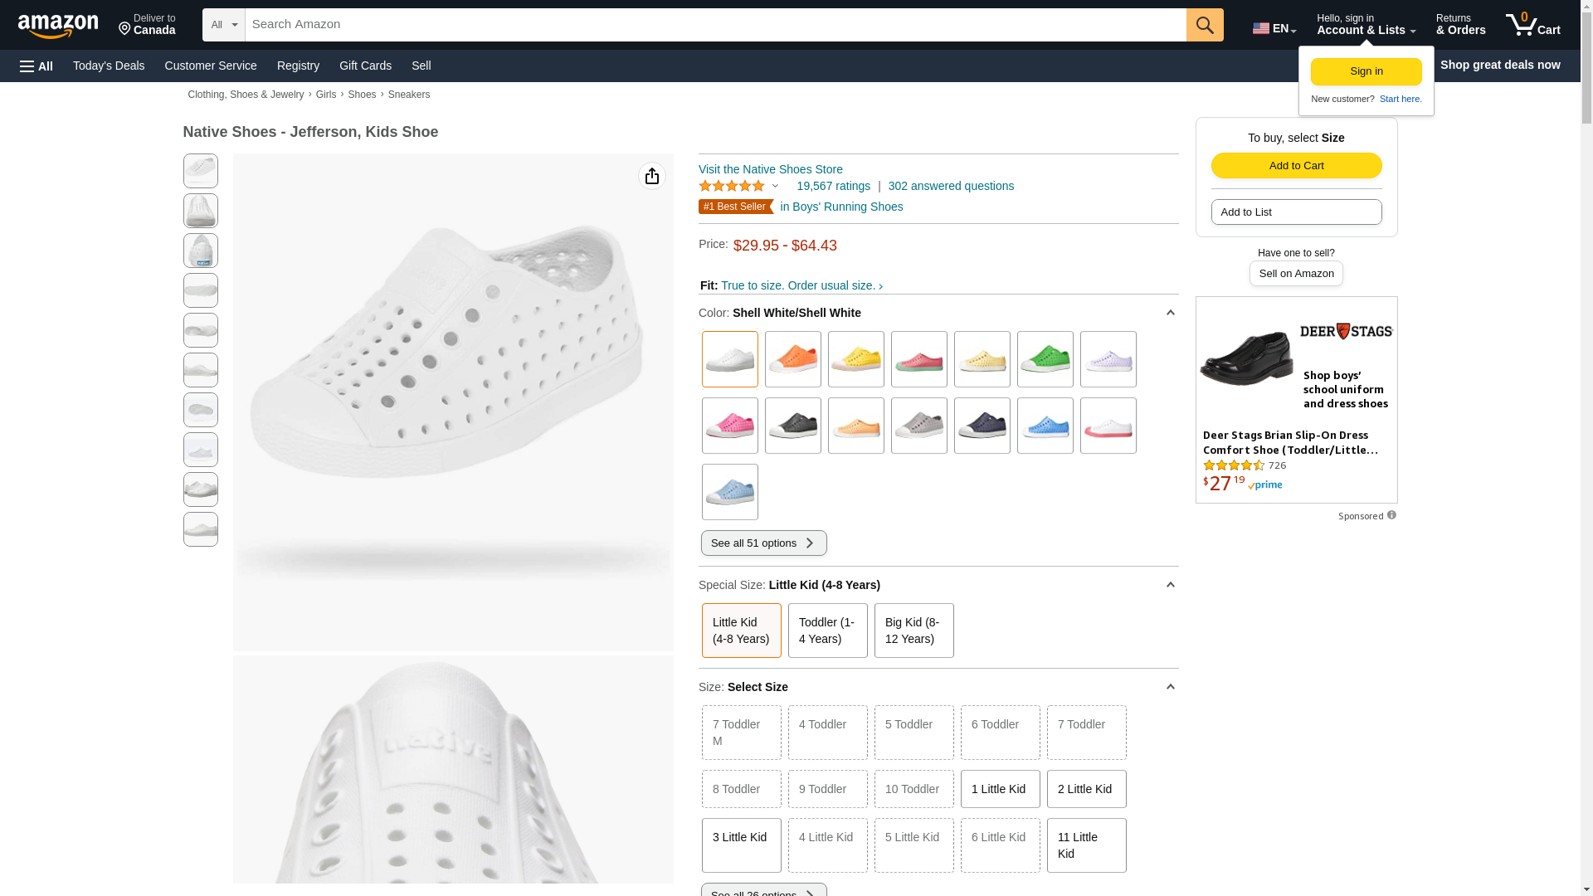Image resolution: width=1593 pixels, height=896 pixels.
Task: Open the search category All dropdown
Action: [223, 25]
